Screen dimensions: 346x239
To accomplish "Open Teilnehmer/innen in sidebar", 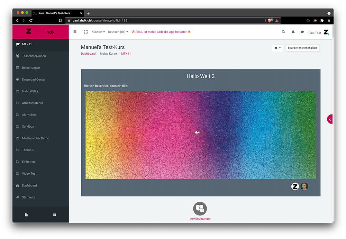I will click(x=34, y=56).
